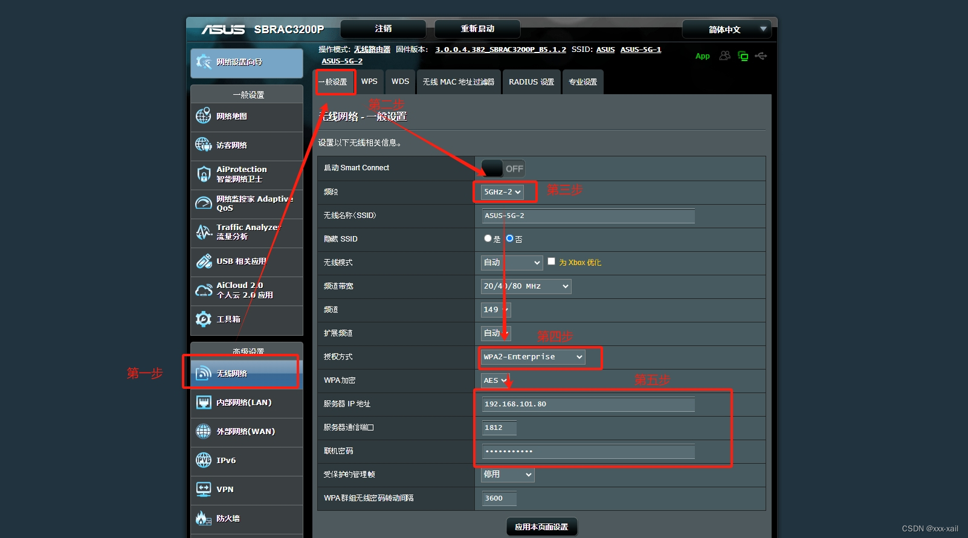Open the IPv6 icon

tap(204, 460)
